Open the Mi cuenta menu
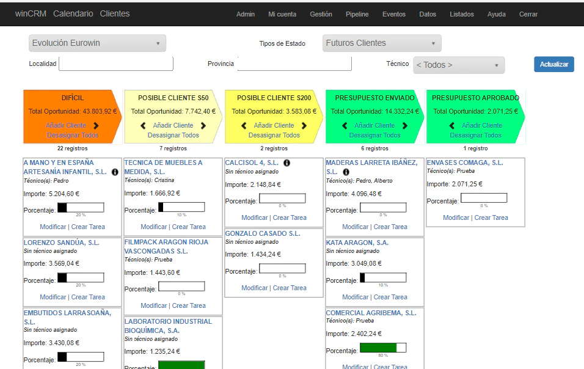Screen dimensions: 584x369 pos(282,14)
